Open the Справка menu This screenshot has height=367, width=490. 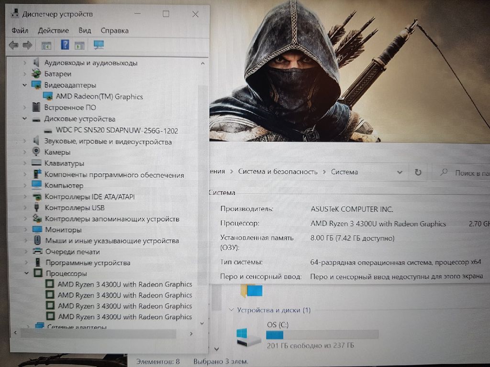114,31
